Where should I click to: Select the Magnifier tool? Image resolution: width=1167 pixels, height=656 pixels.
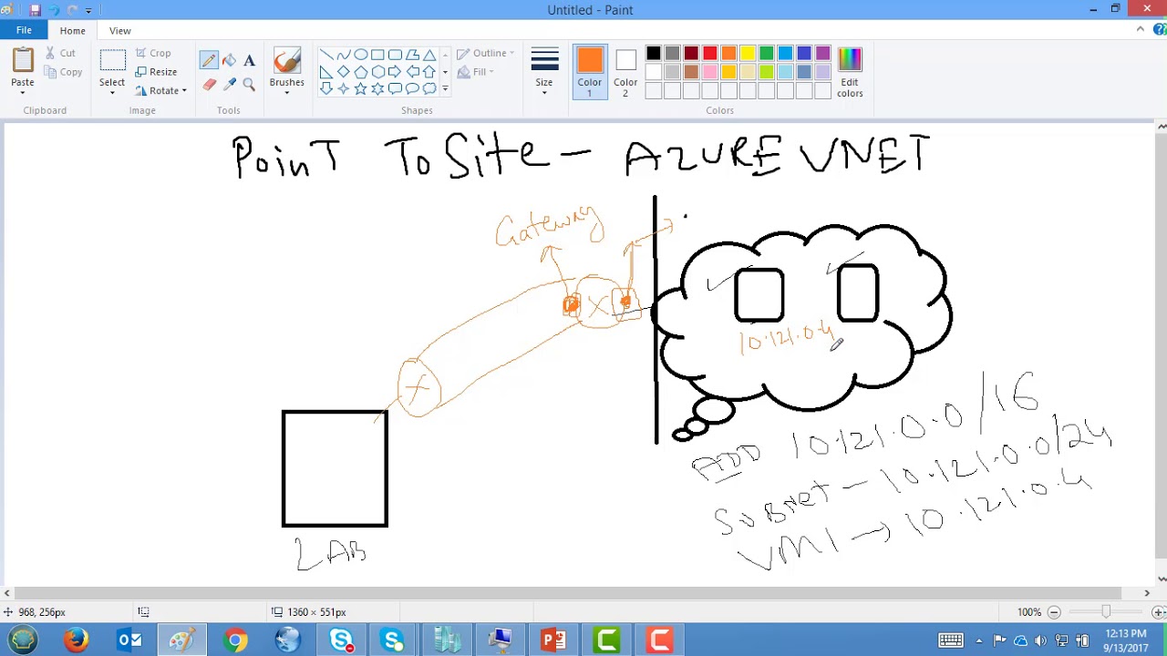click(x=249, y=84)
